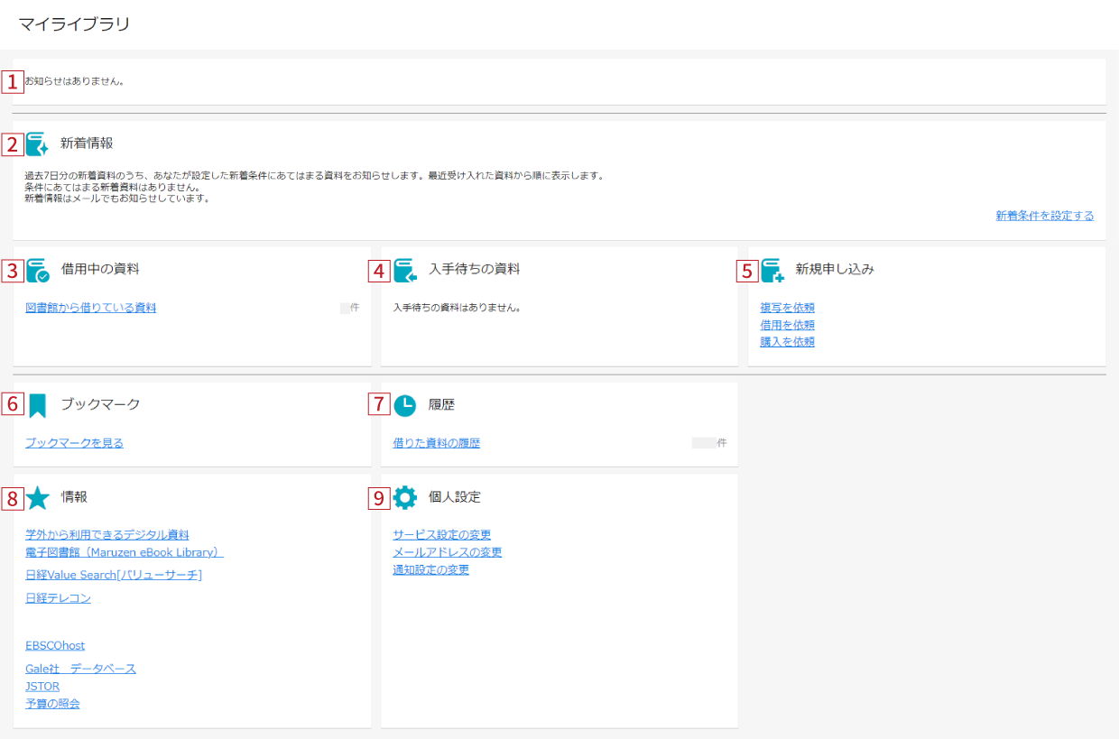This screenshot has height=739, width=1119.
Task: Open 図書館から借りている資料 link
Action: [x=91, y=308]
